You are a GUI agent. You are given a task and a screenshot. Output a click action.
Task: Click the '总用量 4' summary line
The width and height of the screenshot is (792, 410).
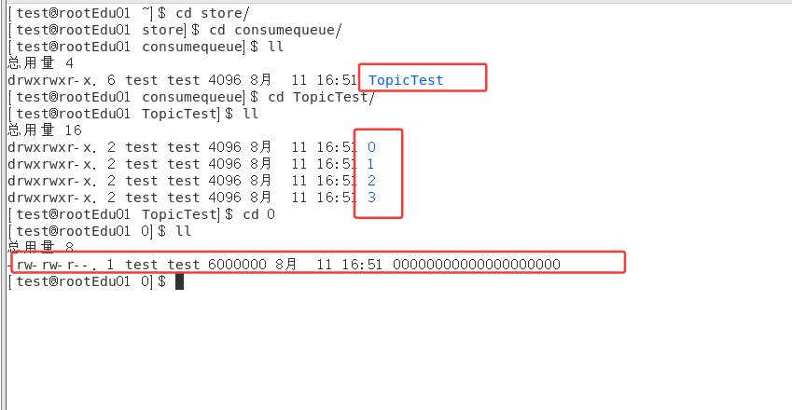35,63
